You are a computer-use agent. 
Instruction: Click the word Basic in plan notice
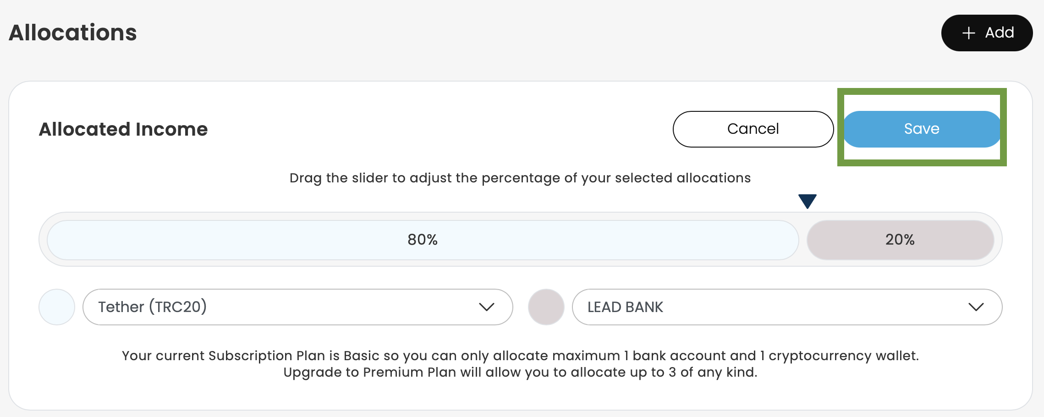click(361, 356)
